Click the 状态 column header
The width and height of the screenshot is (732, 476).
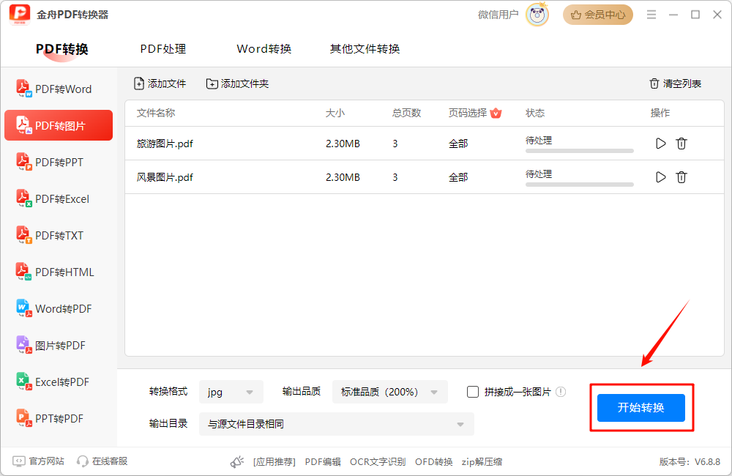click(535, 113)
